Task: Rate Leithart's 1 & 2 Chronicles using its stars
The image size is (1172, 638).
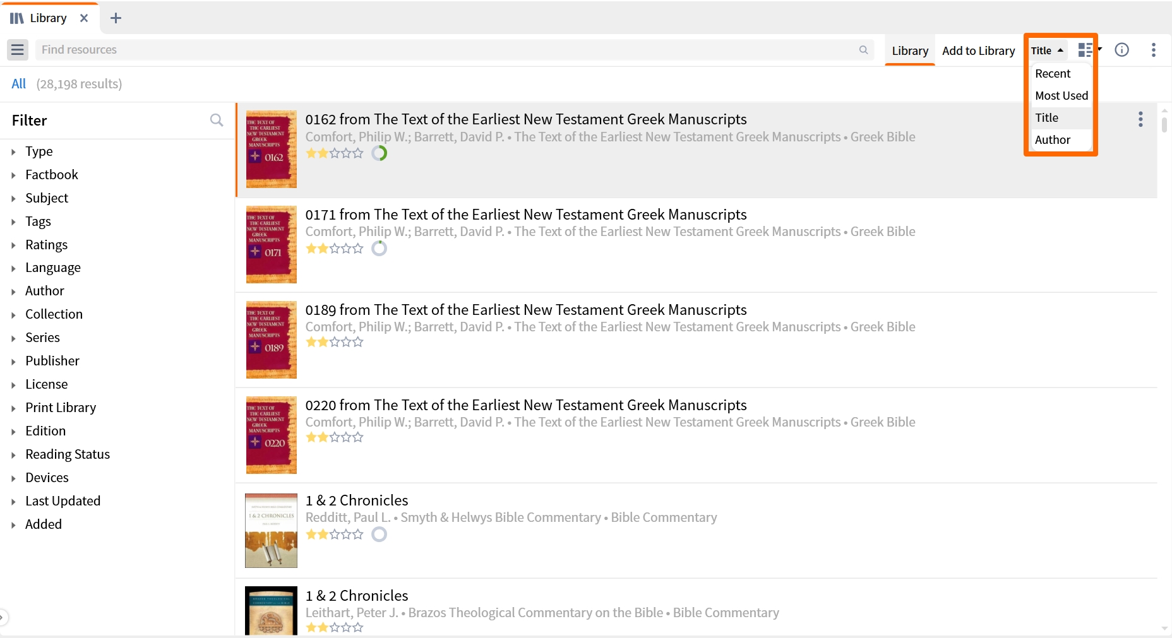Action: tap(335, 628)
